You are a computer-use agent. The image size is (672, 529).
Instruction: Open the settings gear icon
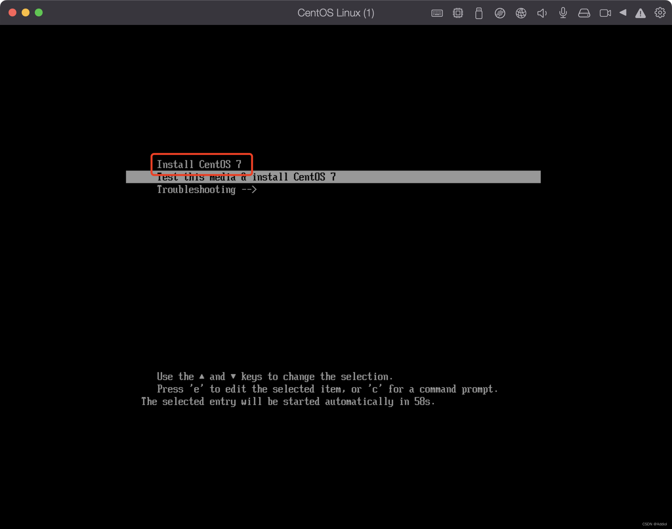(660, 13)
